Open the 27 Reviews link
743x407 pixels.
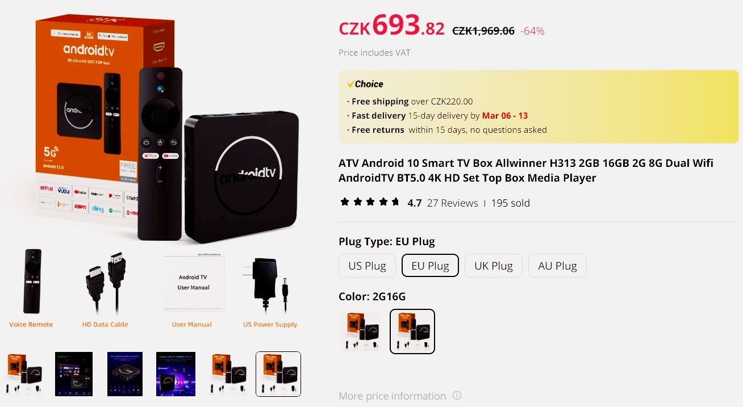452,203
